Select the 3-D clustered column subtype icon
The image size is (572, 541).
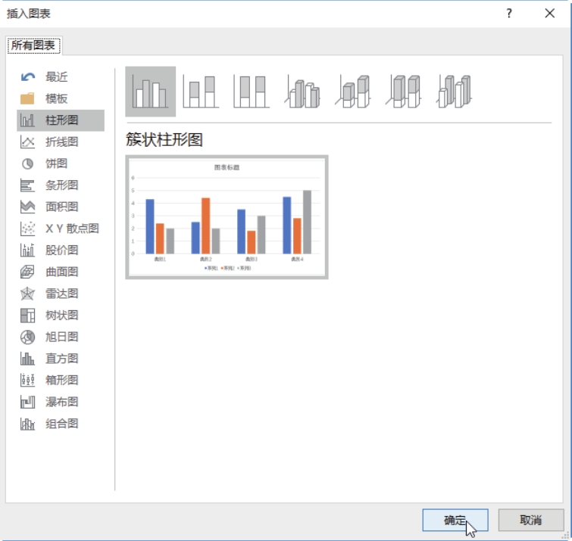tap(302, 92)
